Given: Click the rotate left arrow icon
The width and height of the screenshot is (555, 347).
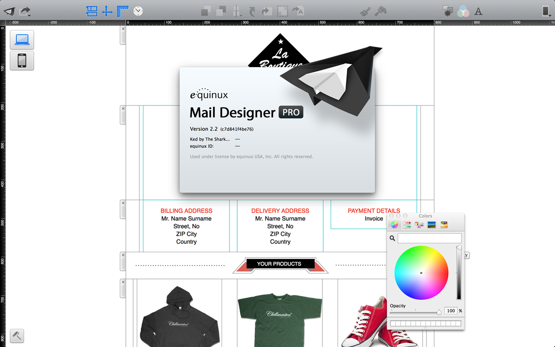Looking at the screenshot, I should (252, 11).
